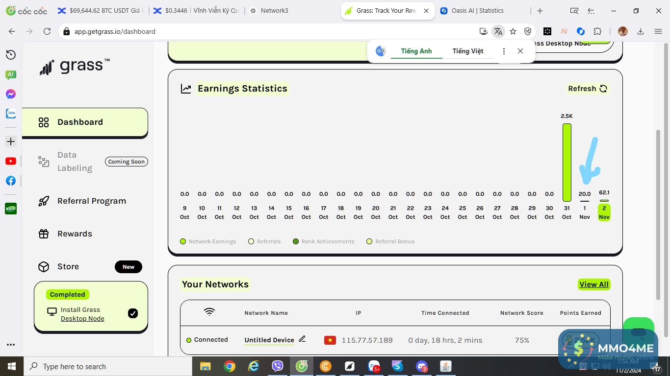Image resolution: width=670 pixels, height=376 pixels.
Task: Open Google Chrome from the taskbar
Action: (x=229, y=366)
